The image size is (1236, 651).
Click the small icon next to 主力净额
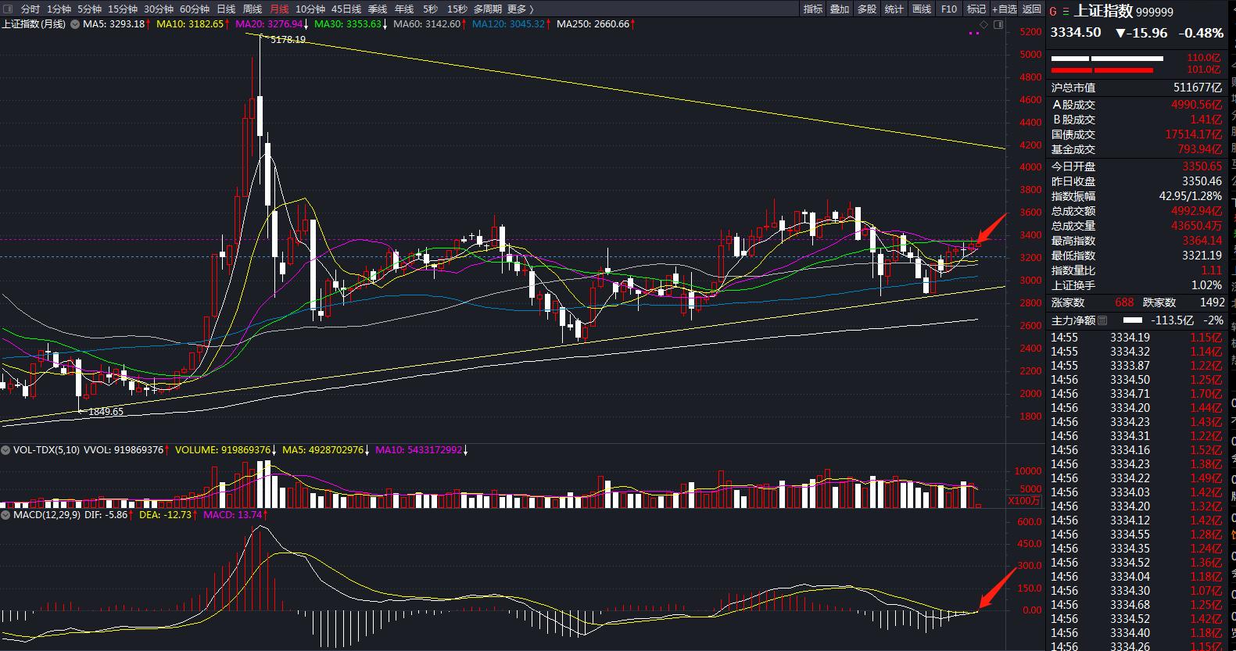1102,320
